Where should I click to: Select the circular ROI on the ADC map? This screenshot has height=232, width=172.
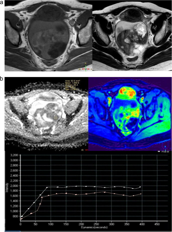[x=56, y=118]
